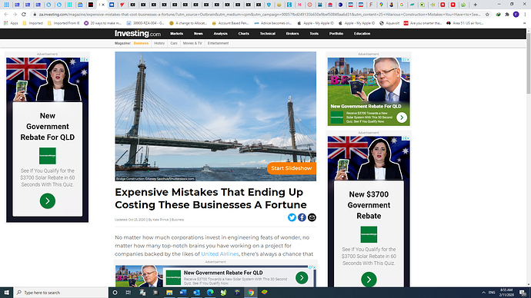This screenshot has height=298, width=531.
Task: Open Microsoft Word from the taskbar
Action: pyautogui.click(x=183, y=293)
